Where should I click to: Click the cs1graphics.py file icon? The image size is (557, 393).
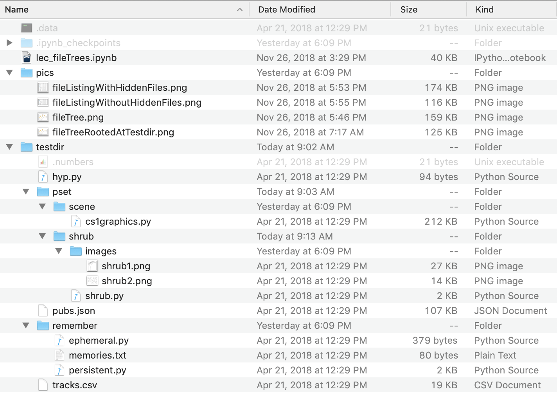click(76, 222)
